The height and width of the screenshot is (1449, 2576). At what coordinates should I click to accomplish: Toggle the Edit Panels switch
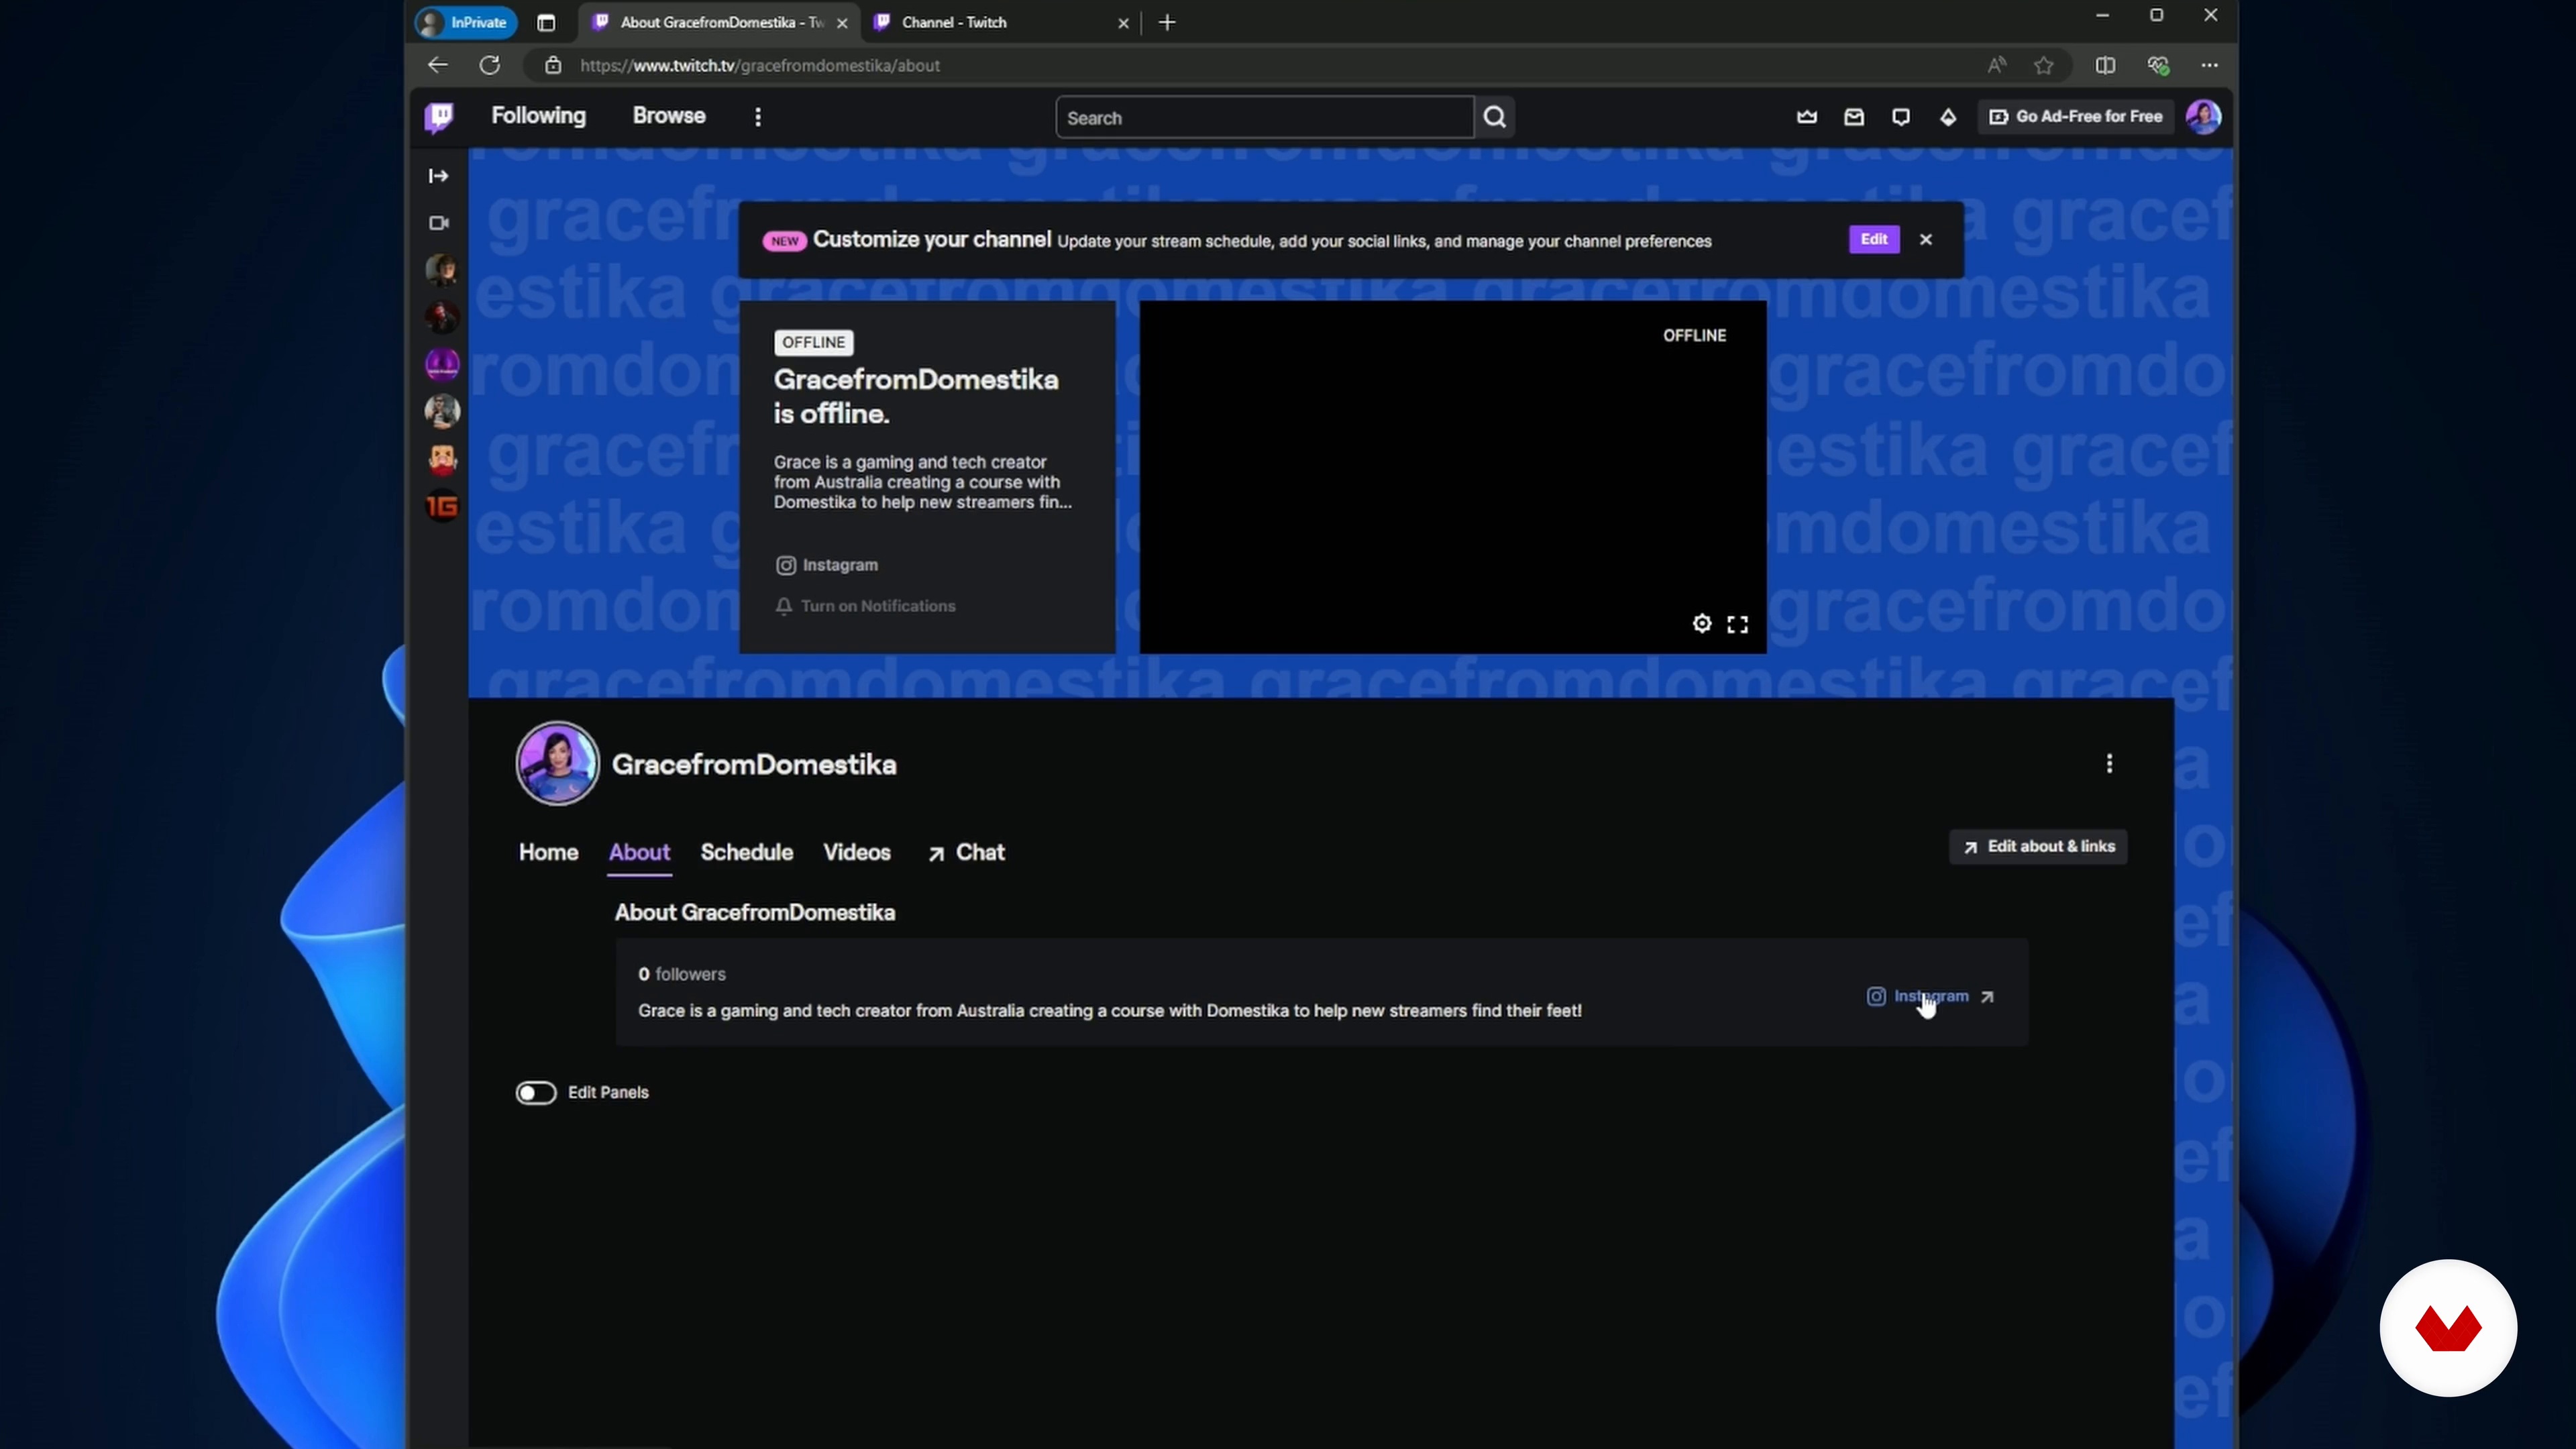point(536,1092)
